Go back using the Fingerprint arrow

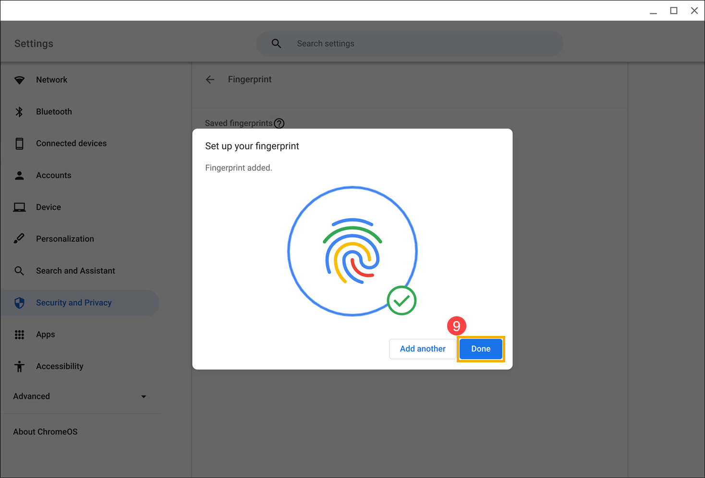point(210,80)
